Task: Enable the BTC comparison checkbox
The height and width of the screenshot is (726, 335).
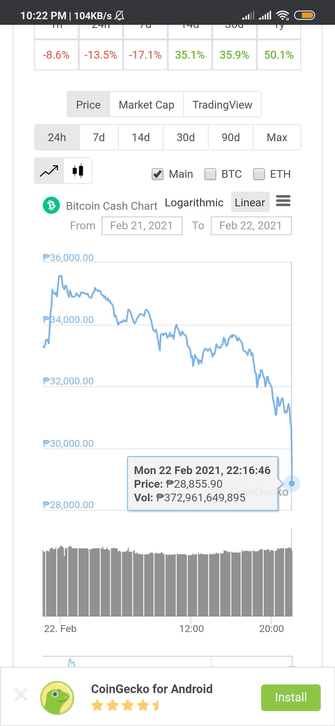Action: tap(210, 174)
